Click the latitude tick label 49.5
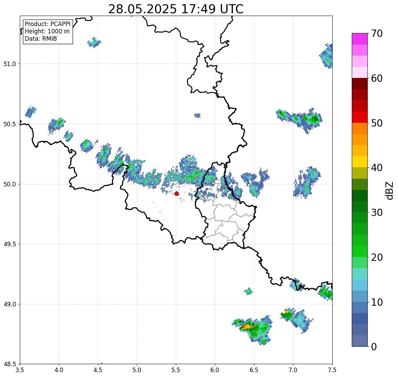Viewport: 398px width, 377px height. [10, 244]
